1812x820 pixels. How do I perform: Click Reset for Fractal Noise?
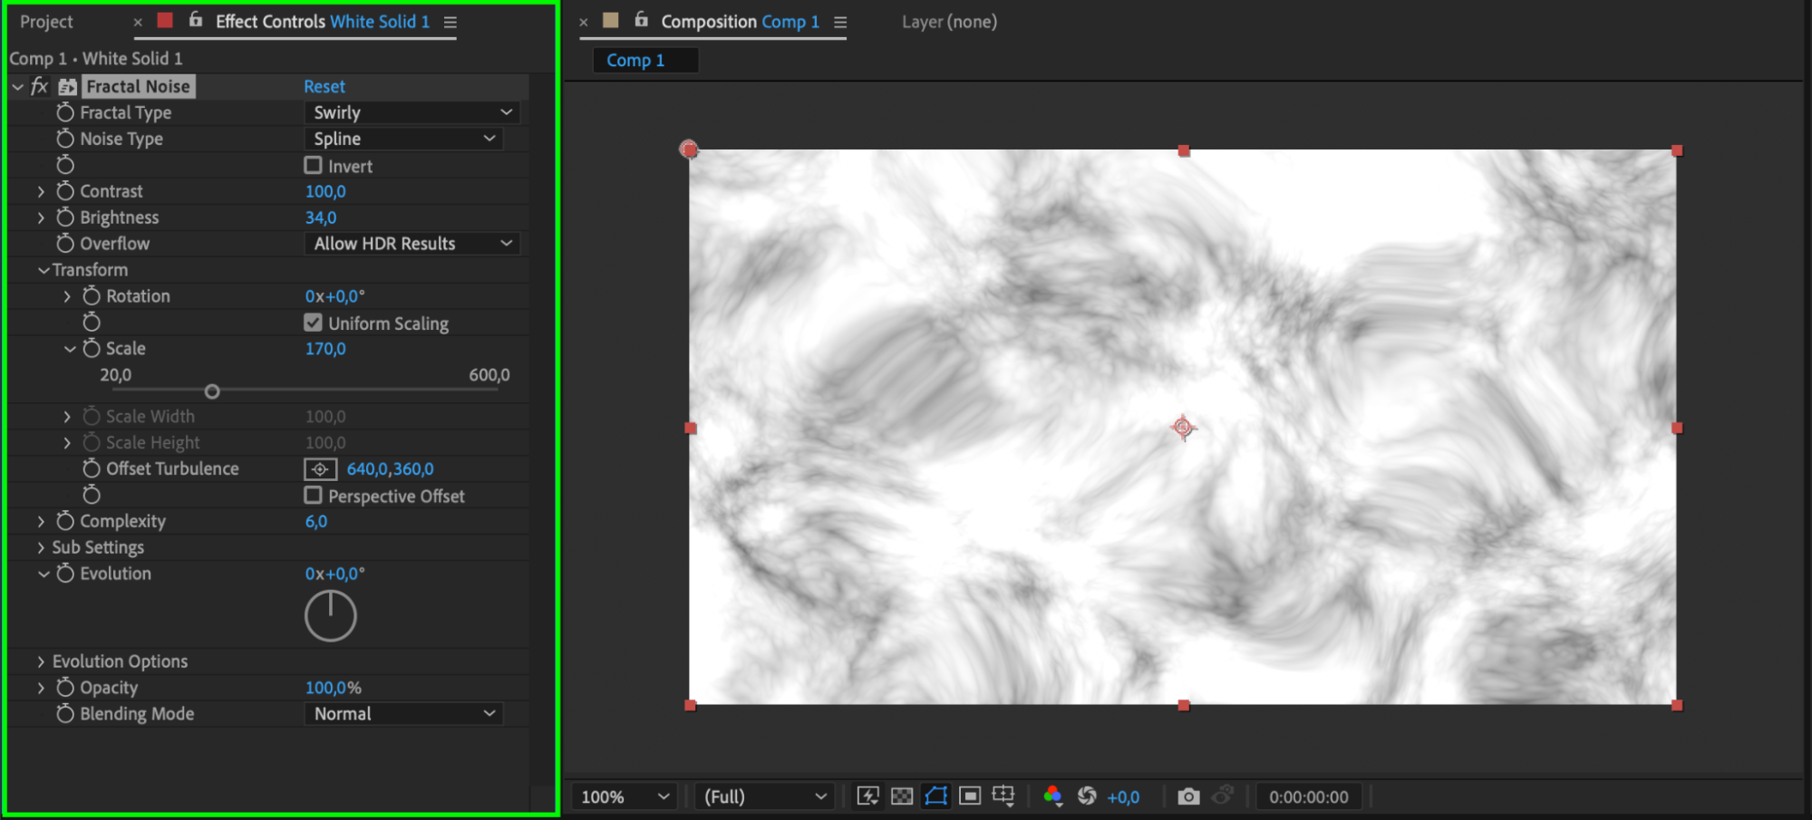(324, 87)
